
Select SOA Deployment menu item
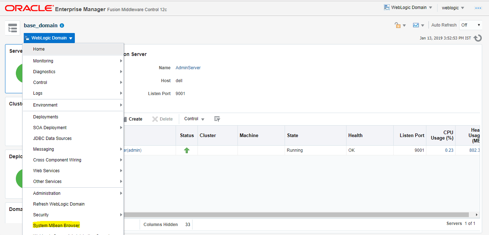coord(73,128)
